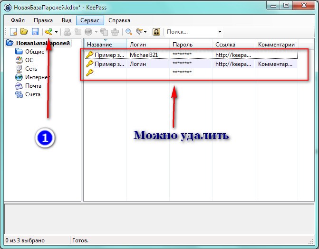Click into the Поиск search field
This screenshot has height=249, width=319.
pos(191,32)
